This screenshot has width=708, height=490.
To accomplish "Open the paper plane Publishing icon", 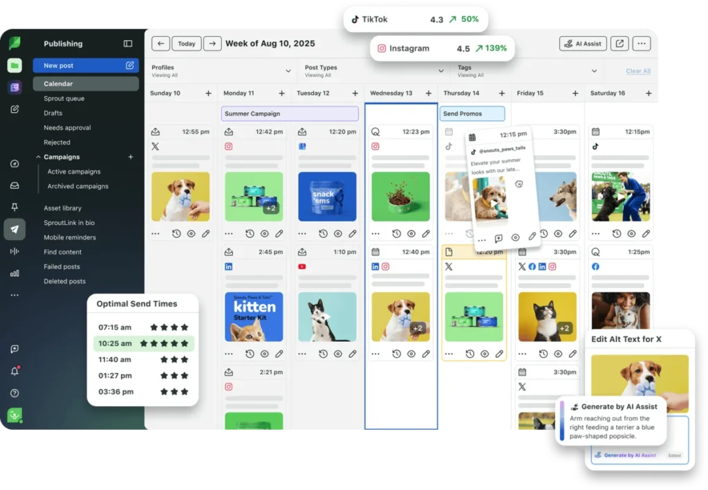I will pyautogui.click(x=15, y=229).
